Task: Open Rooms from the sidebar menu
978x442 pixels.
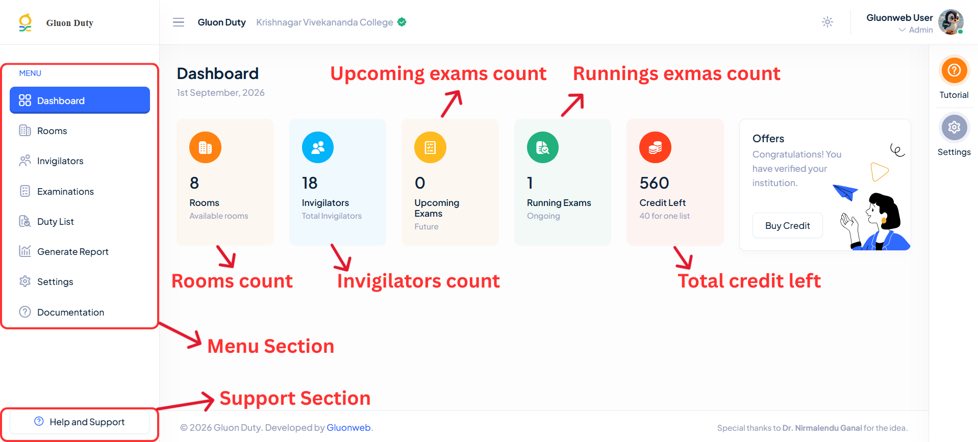Action: pyautogui.click(x=80, y=131)
